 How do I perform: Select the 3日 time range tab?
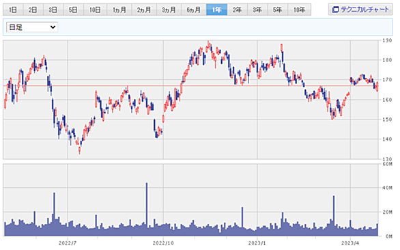coord(53,10)
